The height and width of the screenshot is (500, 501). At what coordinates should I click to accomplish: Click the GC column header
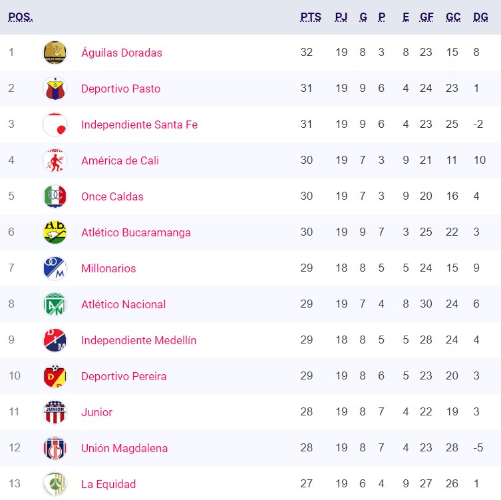tap(453, 17)
